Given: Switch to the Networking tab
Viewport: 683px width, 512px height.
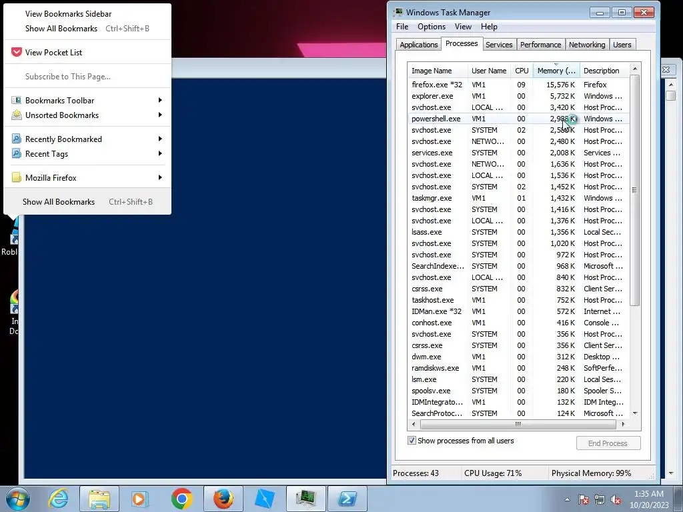Looking at the screenshot, I should [587, 45].
